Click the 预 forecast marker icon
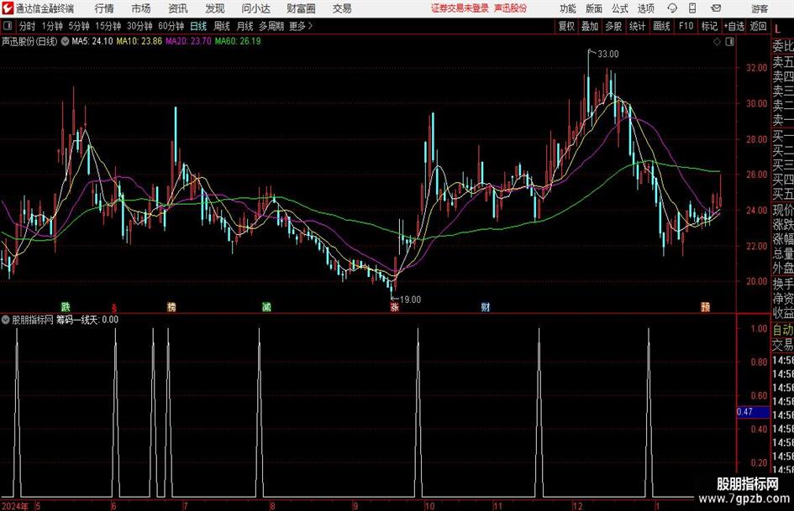 [x=706, y=307]
